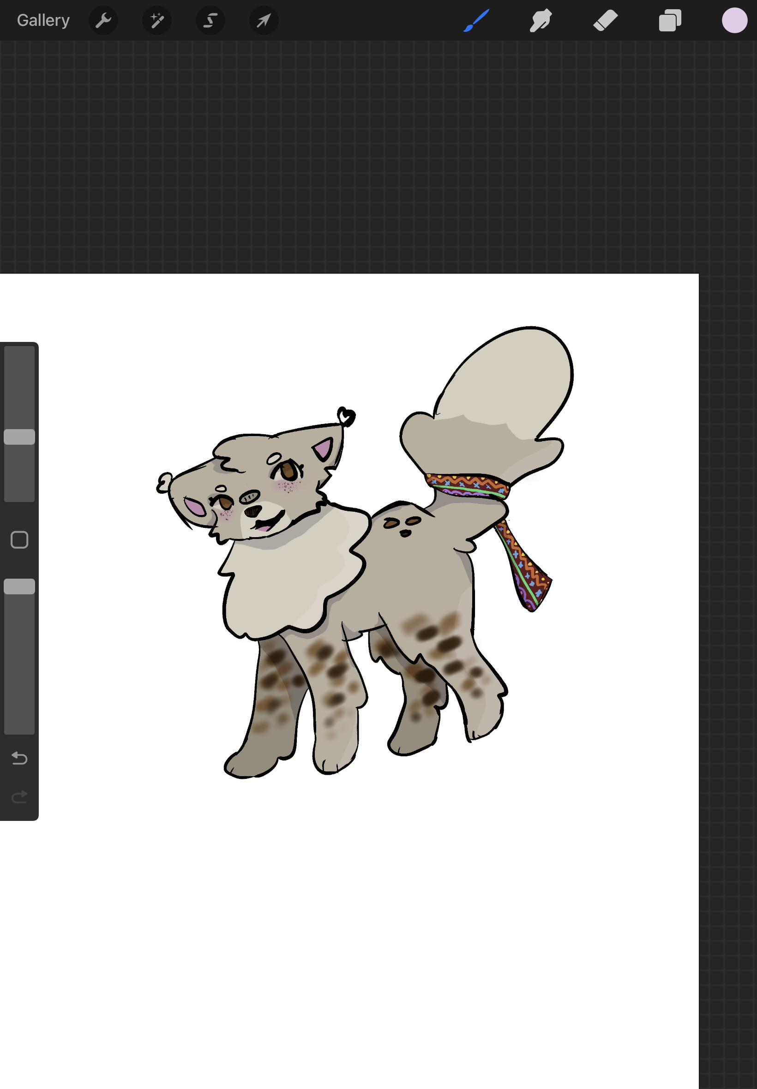Undo the last stroke

(x=19, y=758)
